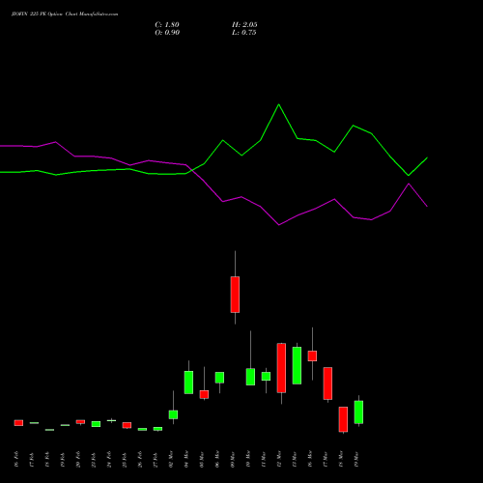The image size is (483, 483).
Task: Select the "09 Mar" date axis label
Action: coord(233,459)
